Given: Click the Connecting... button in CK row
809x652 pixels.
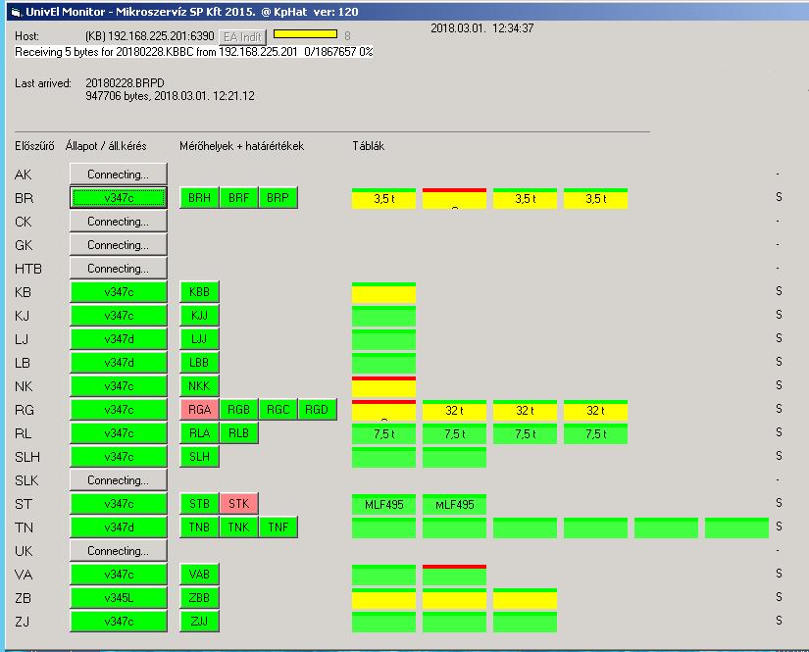Looking at the screenshot, I should [x=118, y=222].
